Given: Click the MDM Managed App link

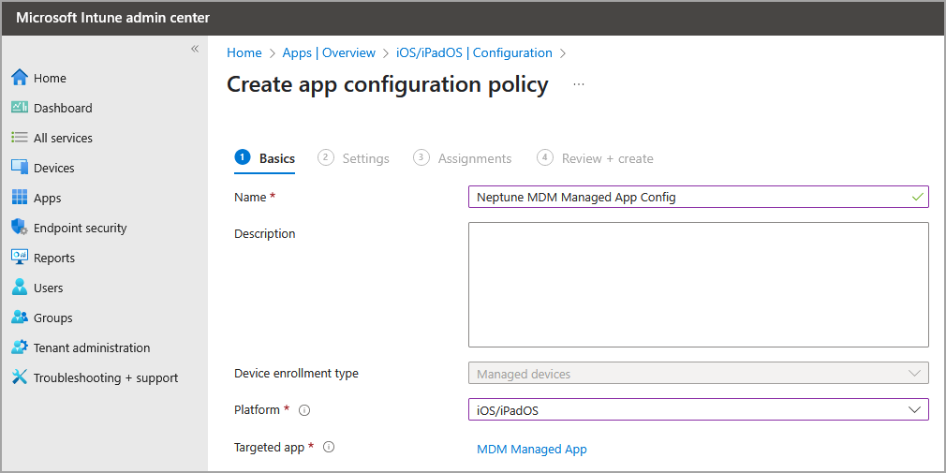Looking at the screenshot, I should click(531, 449).
